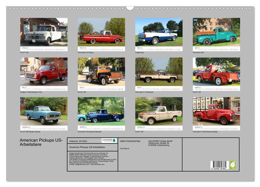Open the dark blue Chevrolet Apache Stepside photo

tap(101, 111)
